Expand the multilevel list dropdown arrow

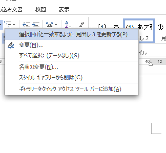point(14,25)
